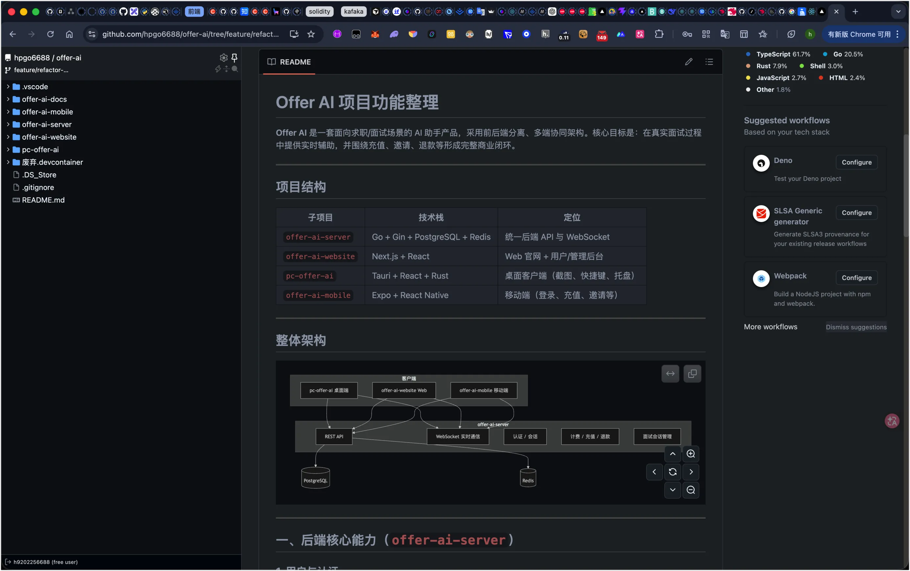Open the kafaka tab group
Image resolution: width=910 pixels, height=571 pixels.
pyautogui.click(x=354, y=11)
